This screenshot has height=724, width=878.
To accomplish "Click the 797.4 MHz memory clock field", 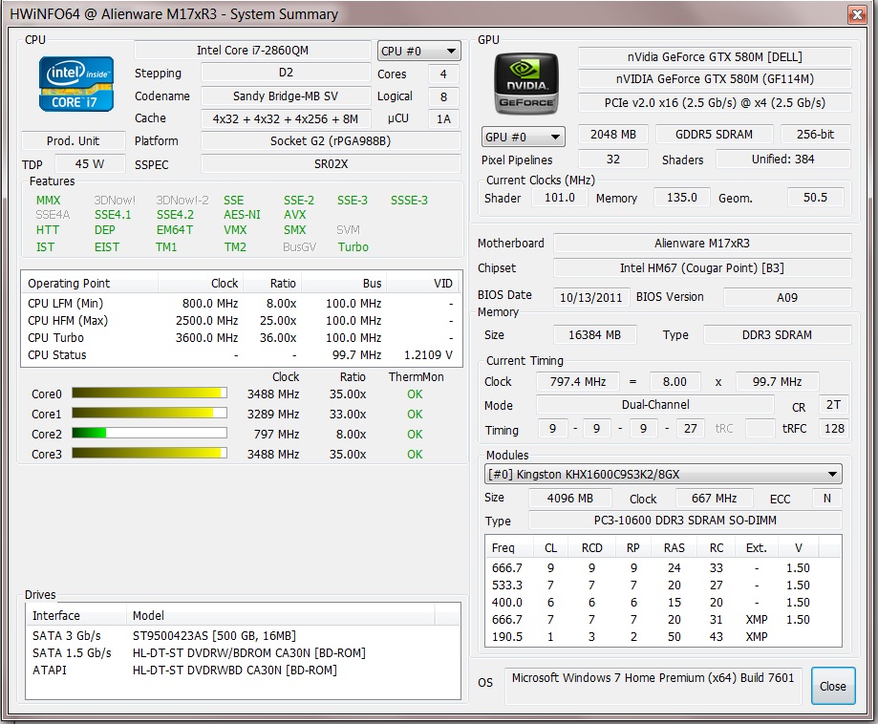I will click(578, 382).
